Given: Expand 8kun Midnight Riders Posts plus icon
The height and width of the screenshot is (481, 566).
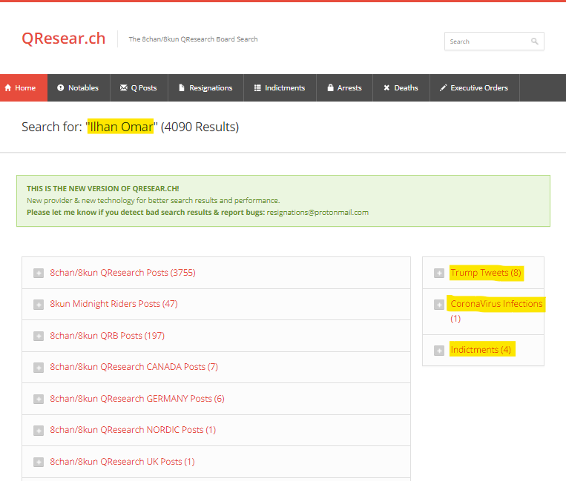Looking at the screenshot, I should [39, 305].
